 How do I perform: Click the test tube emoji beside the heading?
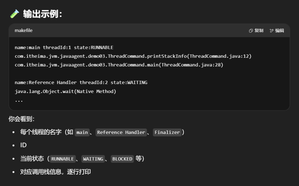point(14,14)
